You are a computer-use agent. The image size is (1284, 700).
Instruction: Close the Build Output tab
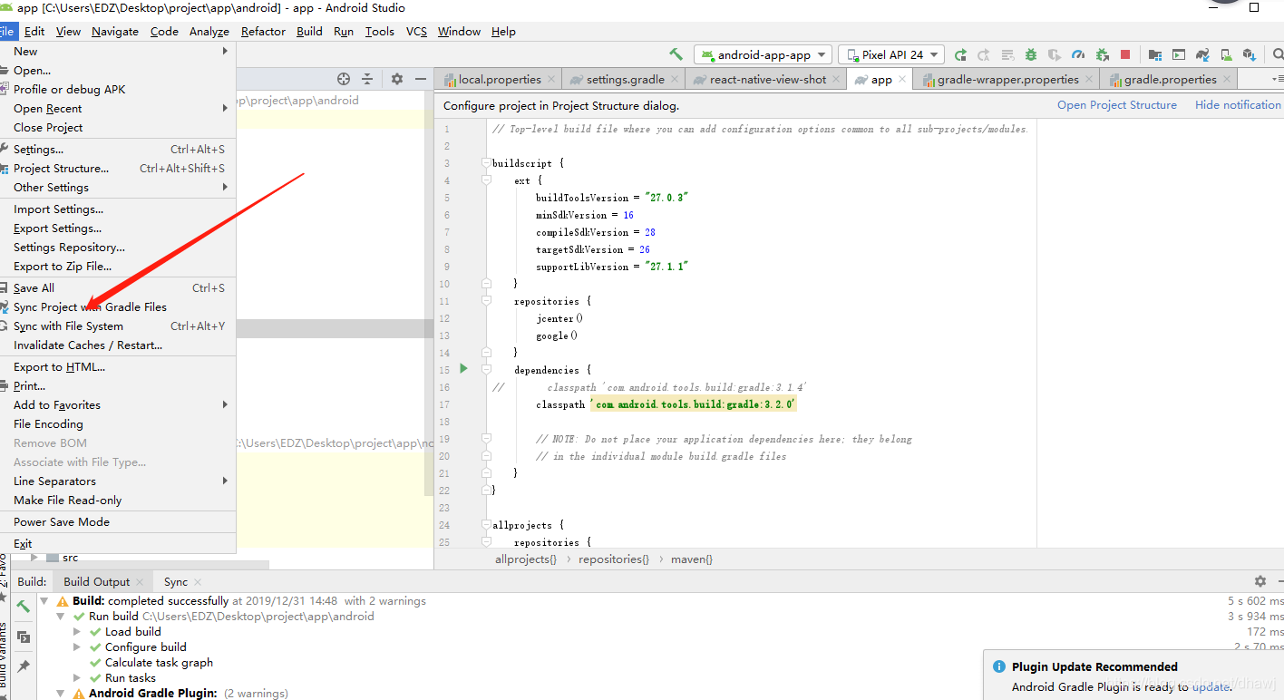[x=140, y=582]
